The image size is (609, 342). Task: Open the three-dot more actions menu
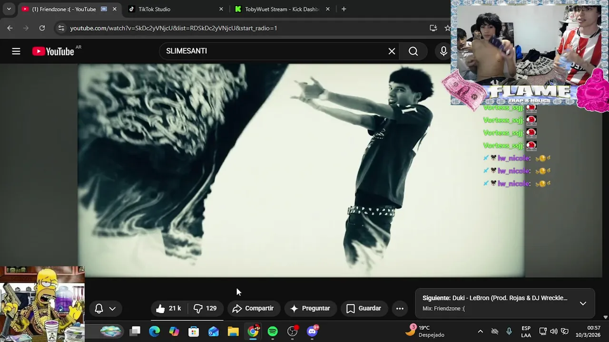pos(400,308)
